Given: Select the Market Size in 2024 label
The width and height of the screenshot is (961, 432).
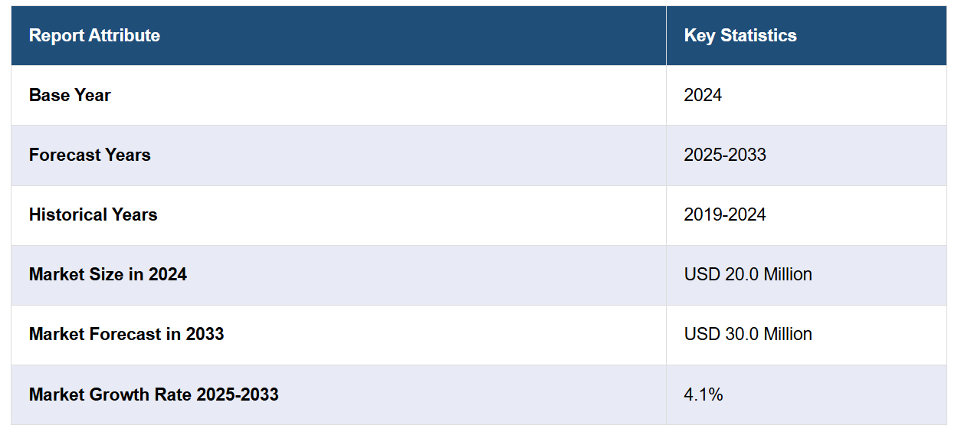Looking at the screenshot, I should point(107,274).
